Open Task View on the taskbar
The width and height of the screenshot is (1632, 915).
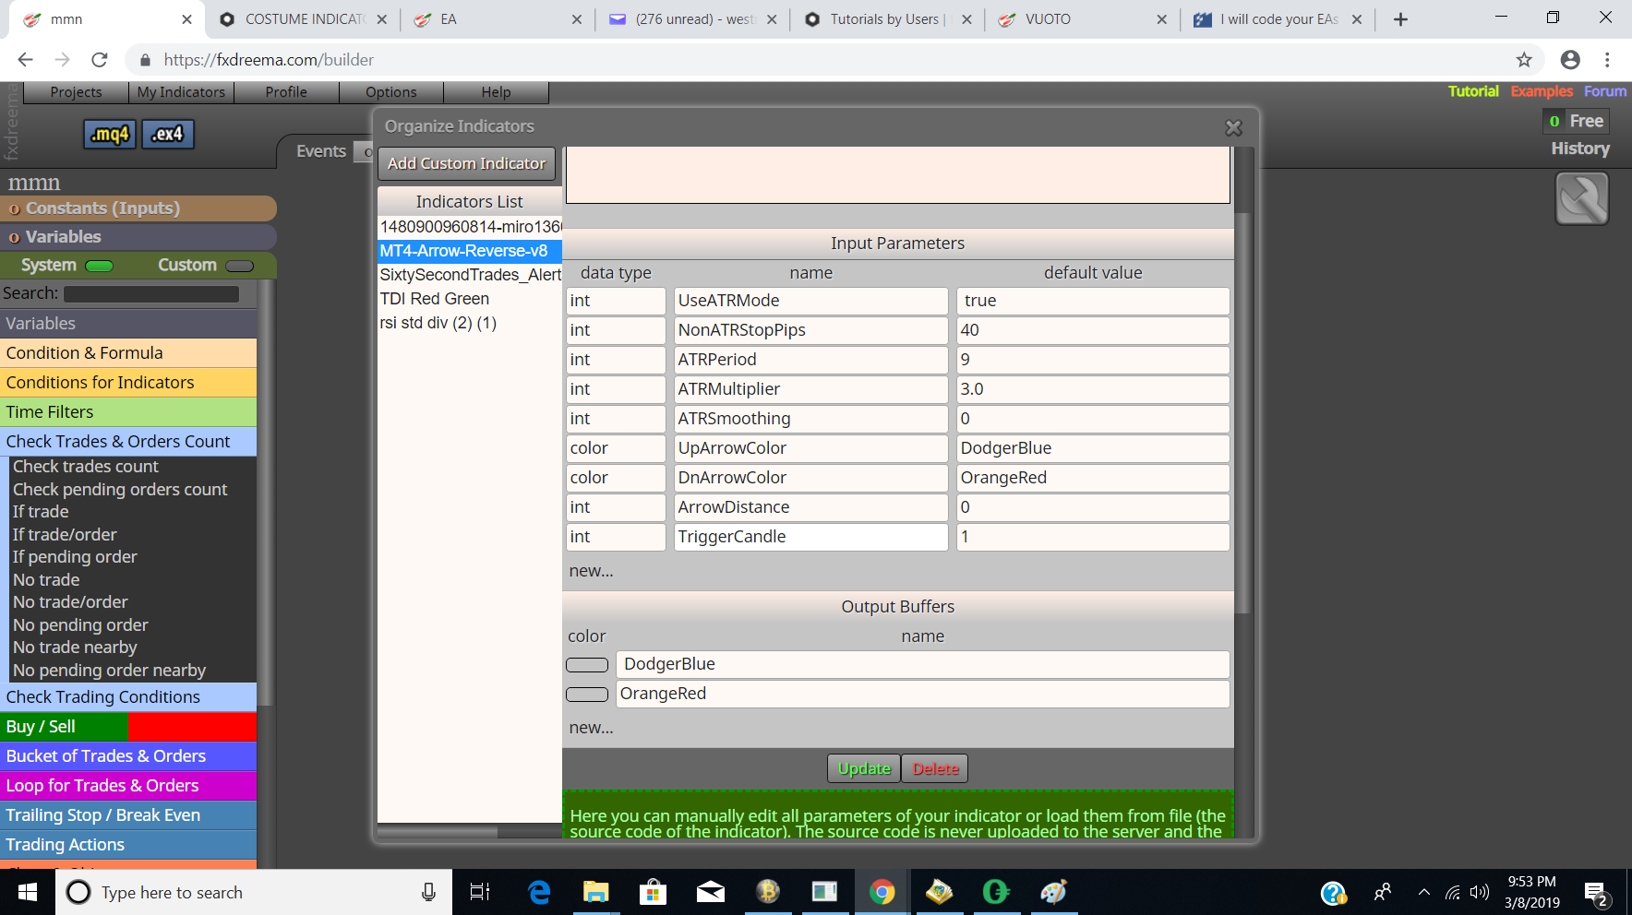[x=480, y=892]
